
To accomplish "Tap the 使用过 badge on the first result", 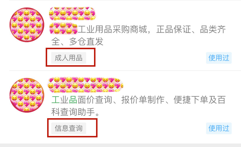I will [219, 58].
